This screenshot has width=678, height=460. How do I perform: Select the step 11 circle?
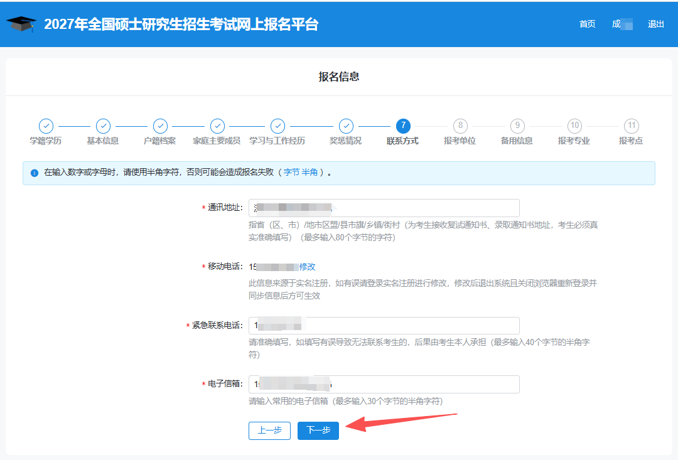(x=632, y=126)
